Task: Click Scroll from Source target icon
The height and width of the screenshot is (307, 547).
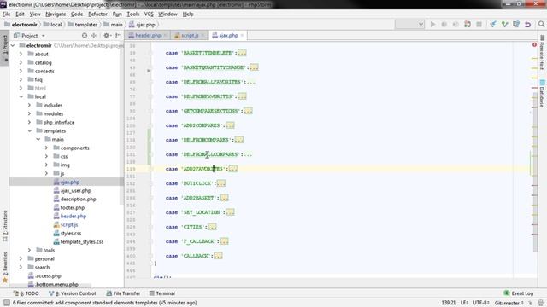Action: pos(85,36)
